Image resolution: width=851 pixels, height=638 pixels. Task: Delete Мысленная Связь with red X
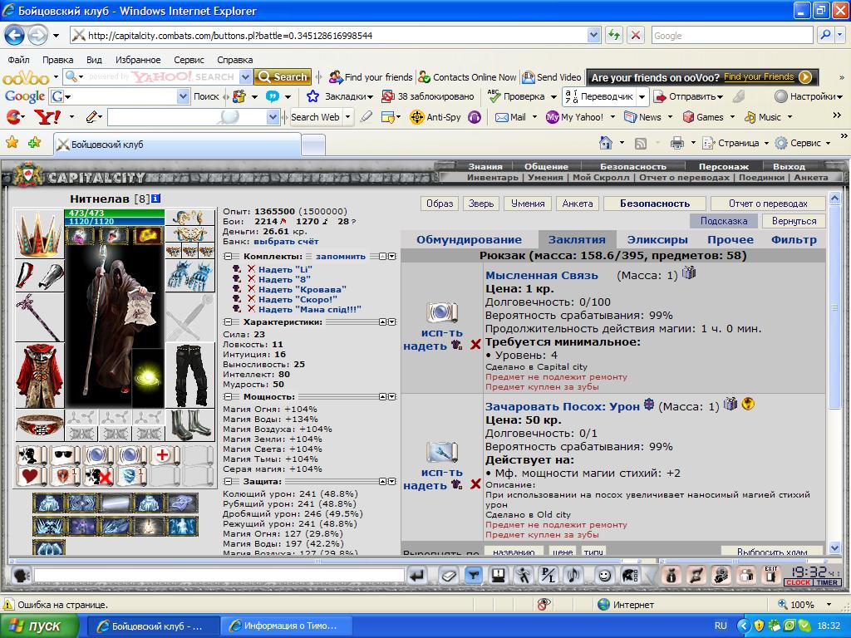pyautogui.click(x=475, y=345)
